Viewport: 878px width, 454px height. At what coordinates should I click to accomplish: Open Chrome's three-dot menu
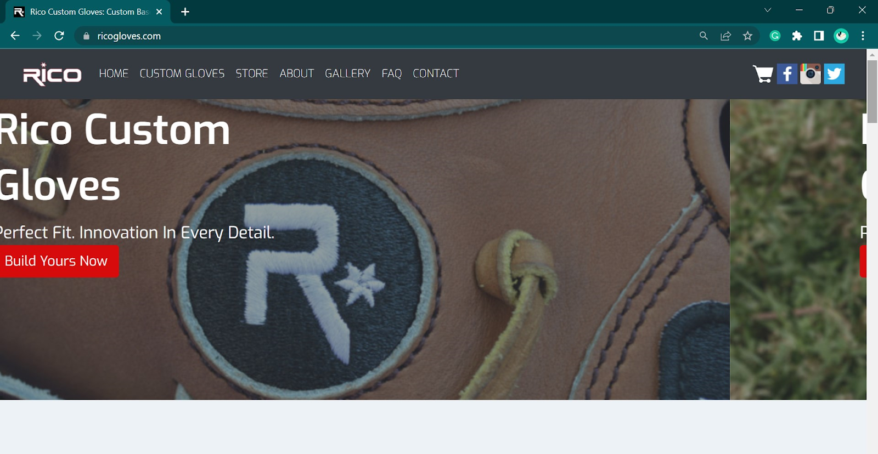point(863,36)
